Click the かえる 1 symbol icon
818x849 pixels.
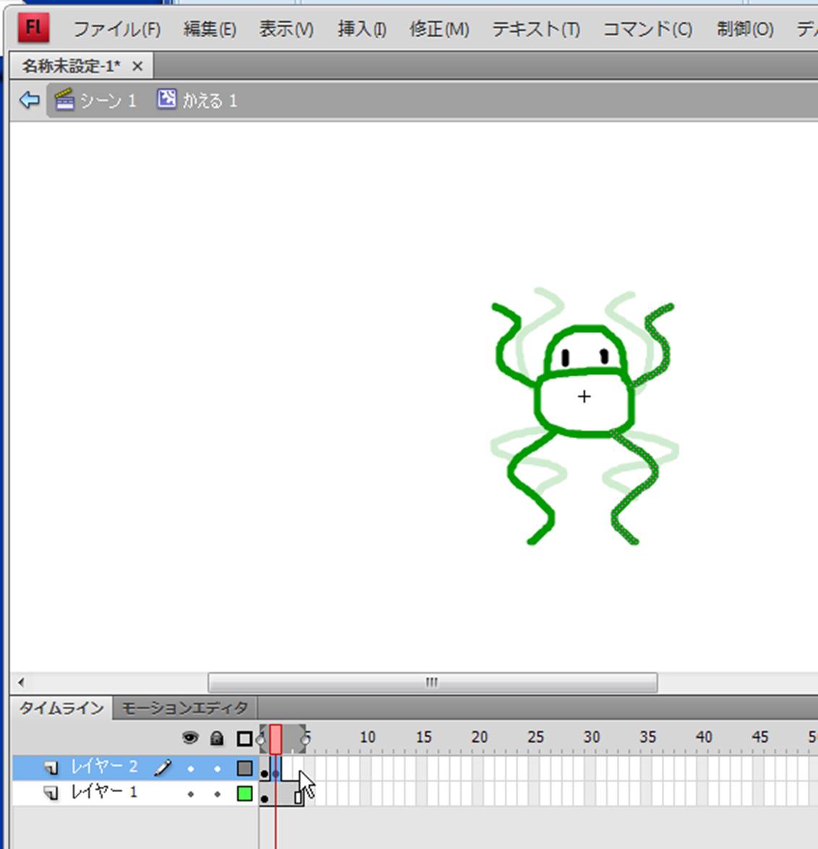(166, 99)
